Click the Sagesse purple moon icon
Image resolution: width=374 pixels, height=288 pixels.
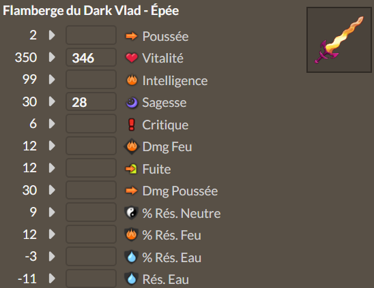tap(132, 103)
